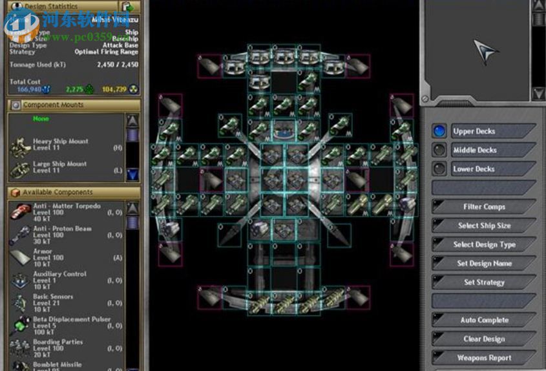Image resolution: width=546 pixels, height=371 pixels.
Task: Pick the Boarding Parties component icon
Action: (x=20, y=348)
